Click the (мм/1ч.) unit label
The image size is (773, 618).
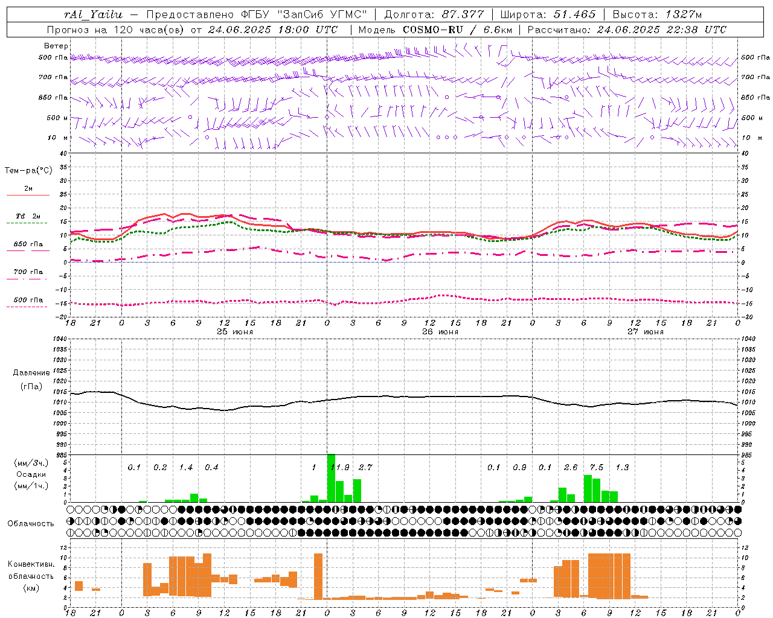31,486
